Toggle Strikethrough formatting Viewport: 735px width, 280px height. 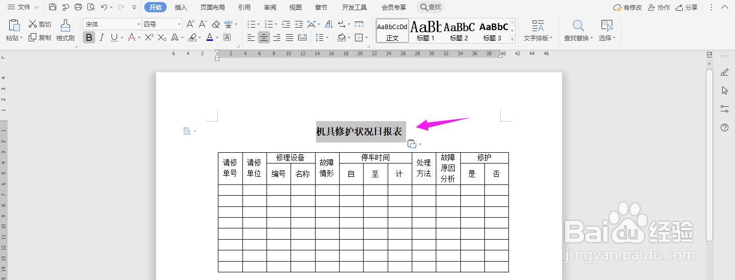coord(131,37)
